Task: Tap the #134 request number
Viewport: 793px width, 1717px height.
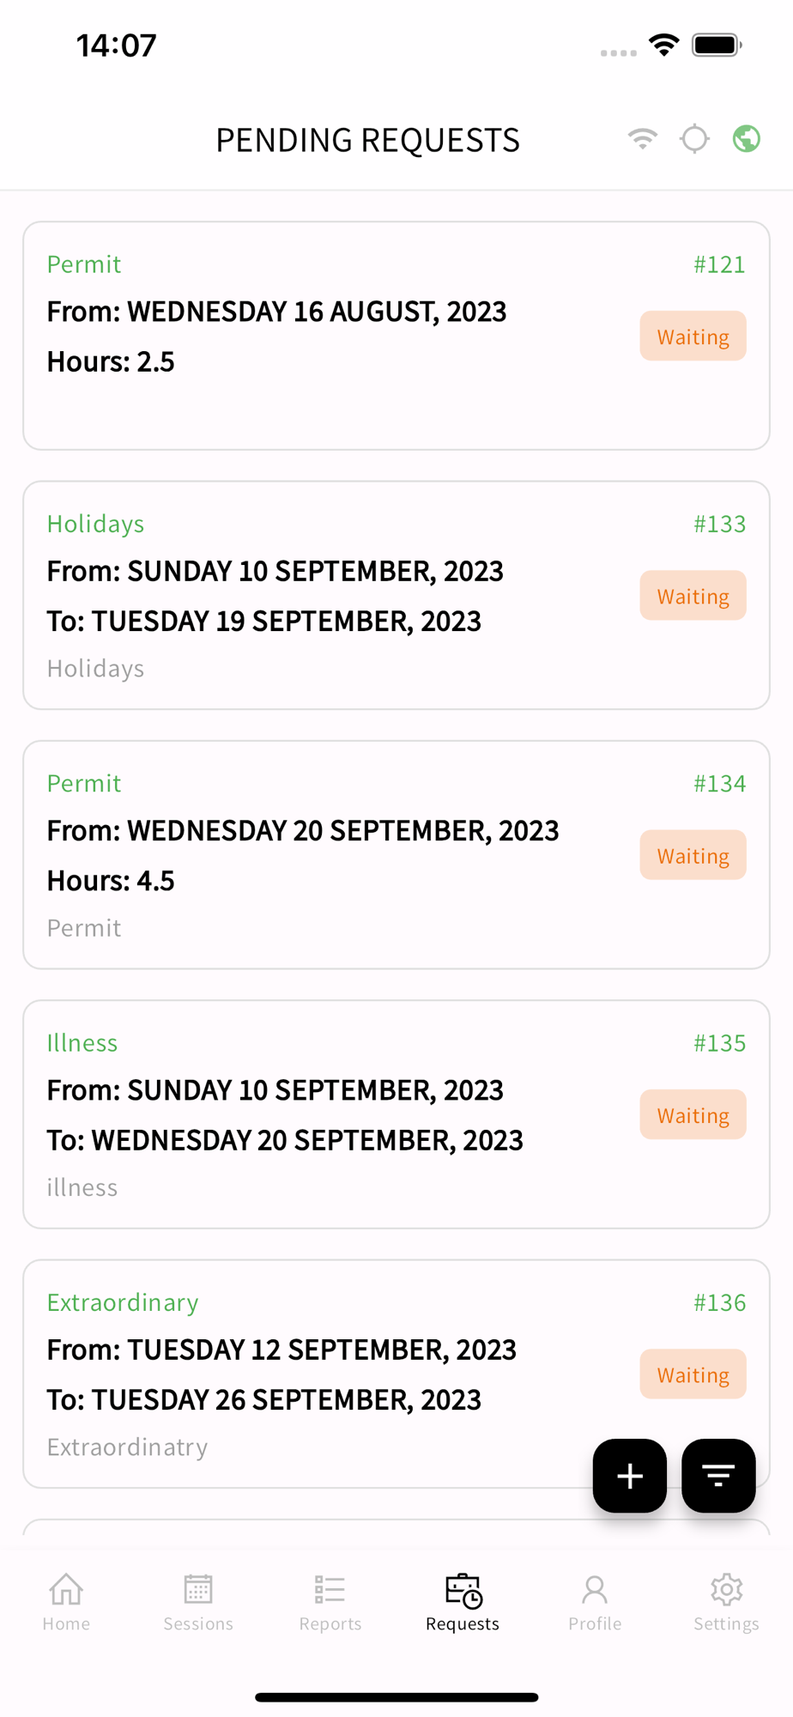Action: [719, 783]
